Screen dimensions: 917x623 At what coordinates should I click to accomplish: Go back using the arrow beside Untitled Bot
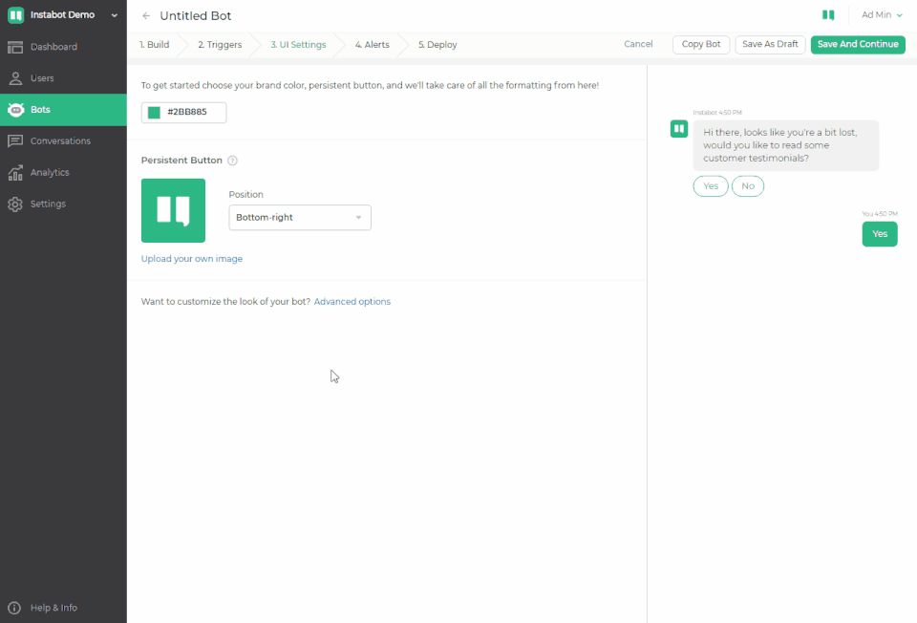click(x=146, y=16)
